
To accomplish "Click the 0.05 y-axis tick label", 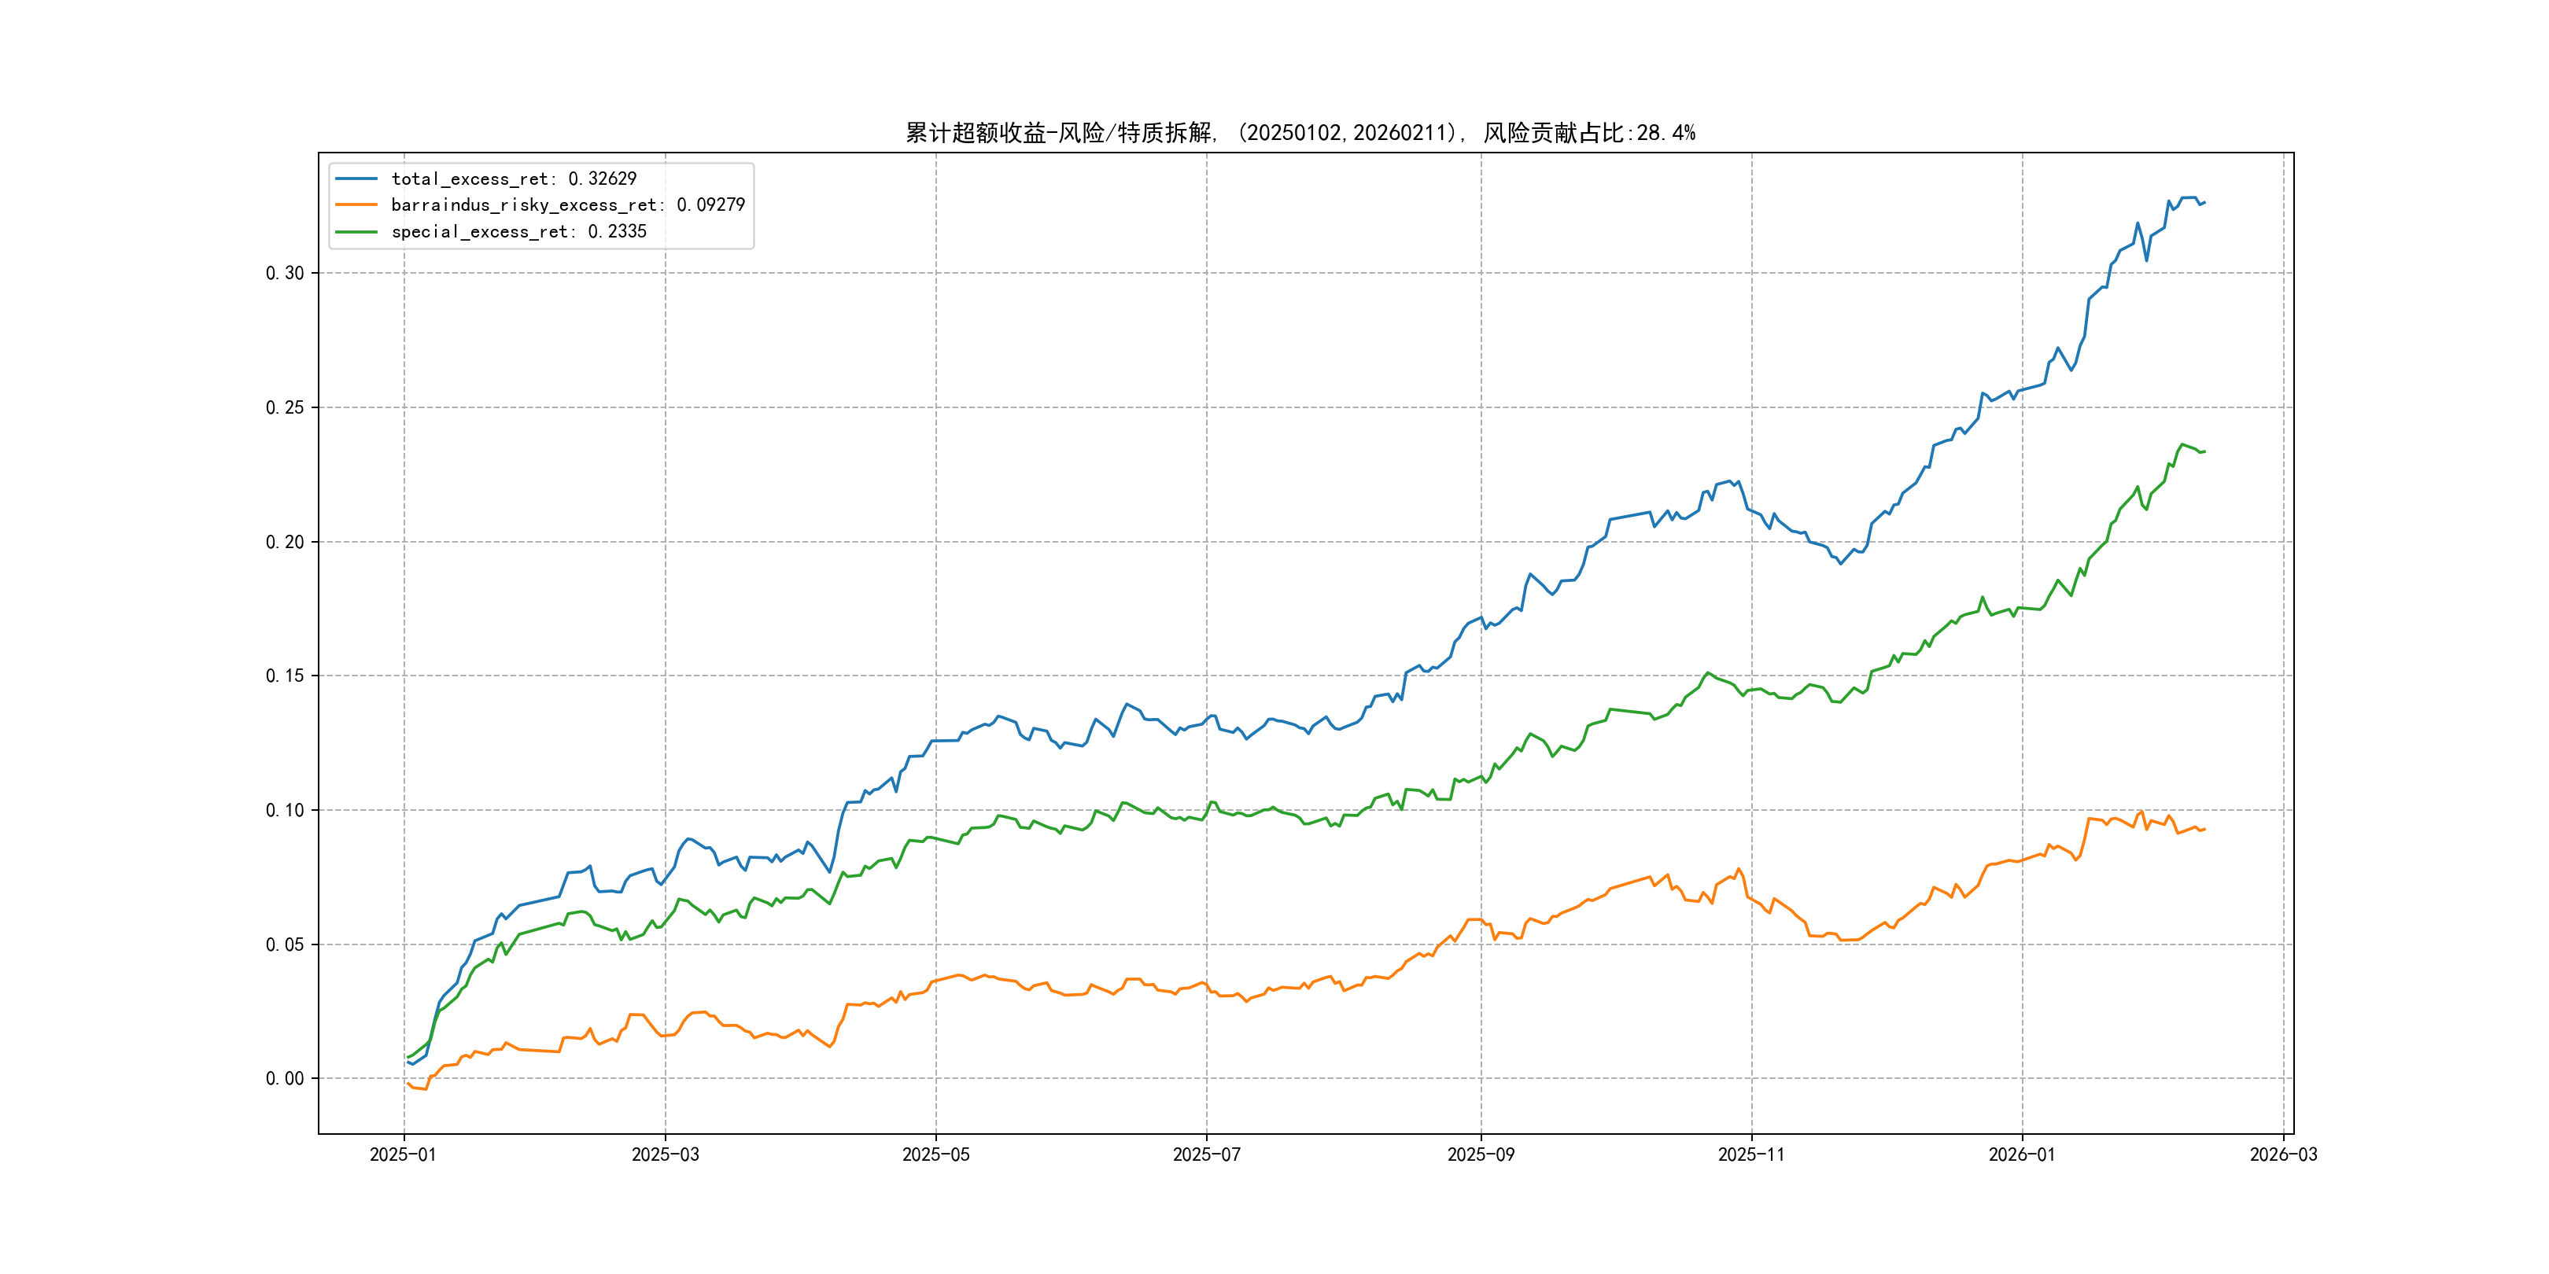I will [285, 944].
